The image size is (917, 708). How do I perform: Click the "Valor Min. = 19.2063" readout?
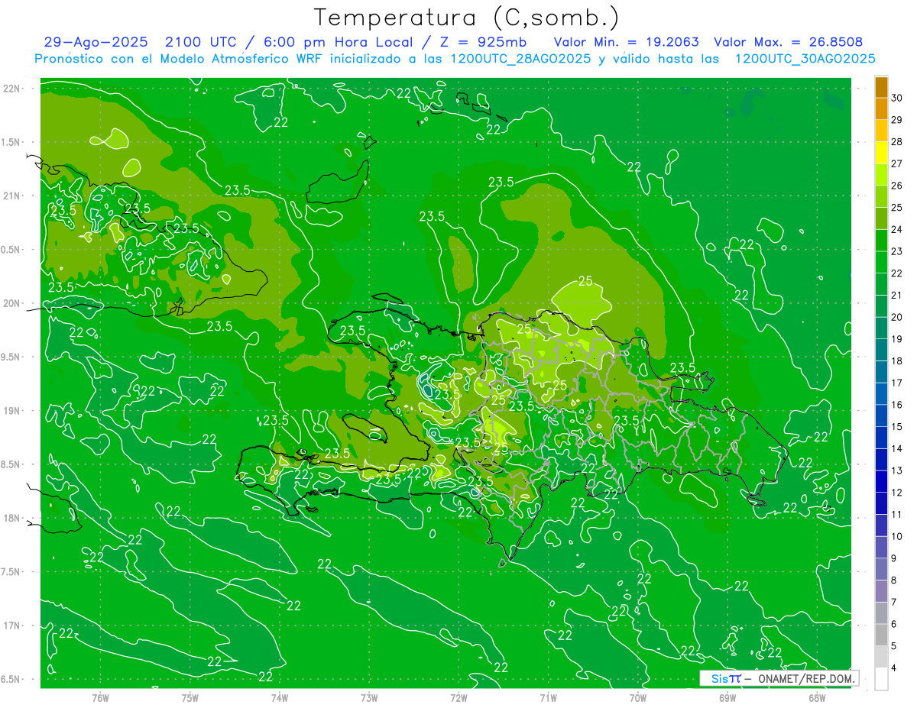pos(626,42)
